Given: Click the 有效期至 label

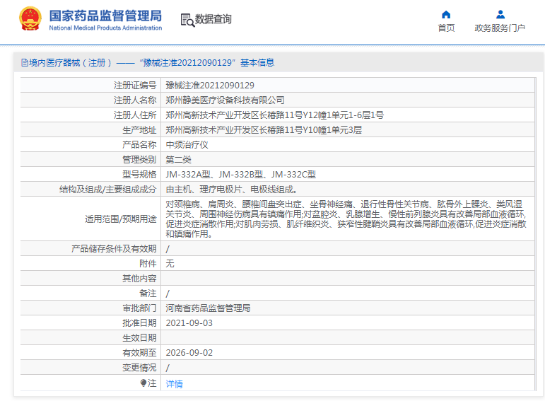Looking at the screenshot, I should [139, 353].
